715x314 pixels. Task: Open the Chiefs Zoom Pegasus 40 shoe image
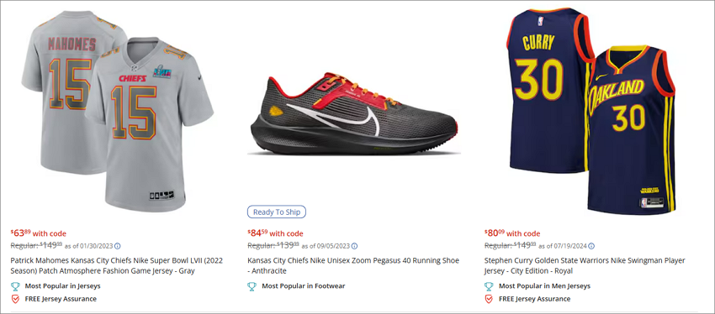pyautogui.click(x=354, y=114)
